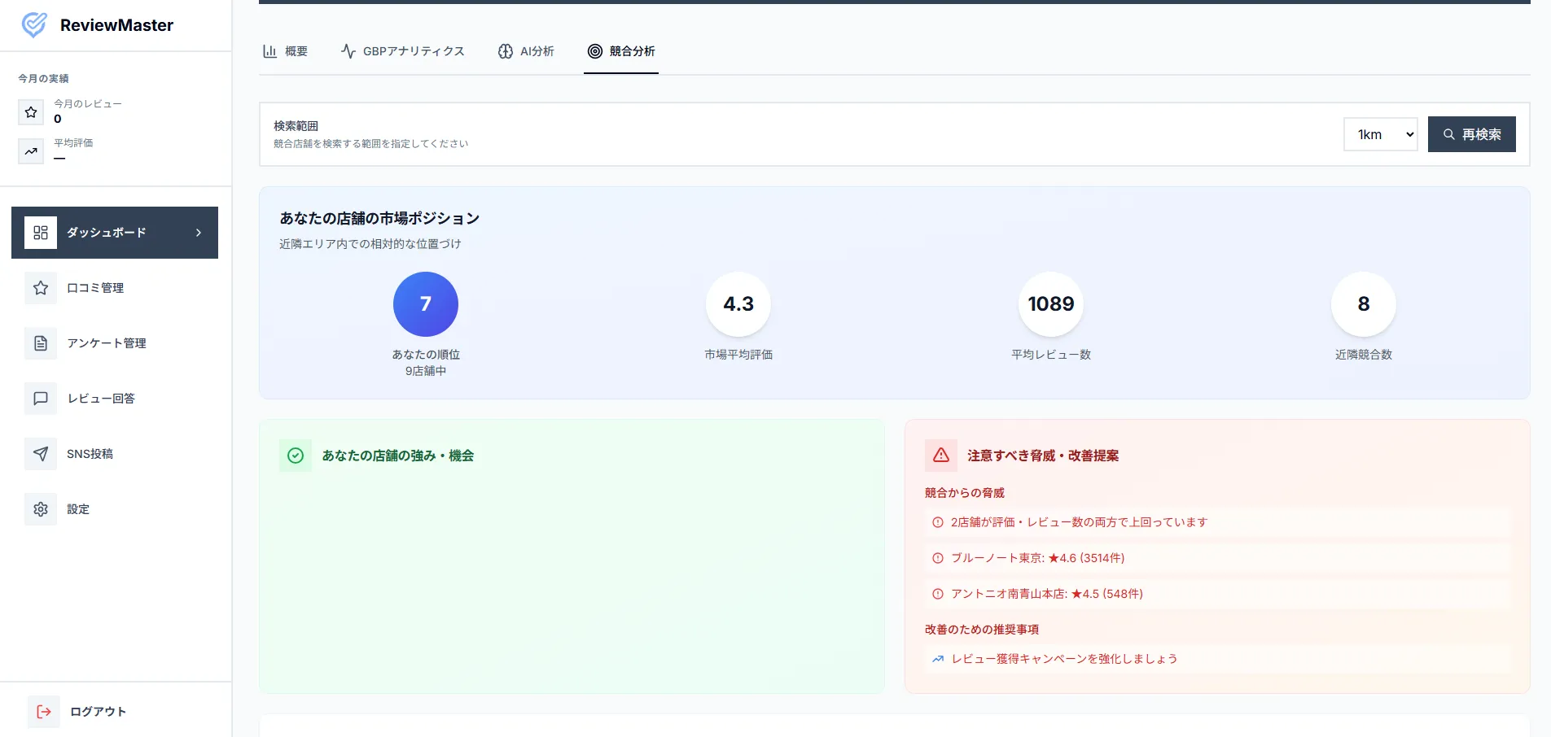
Task: Click the 検索範囲 label
Action: tap(296, 126)
